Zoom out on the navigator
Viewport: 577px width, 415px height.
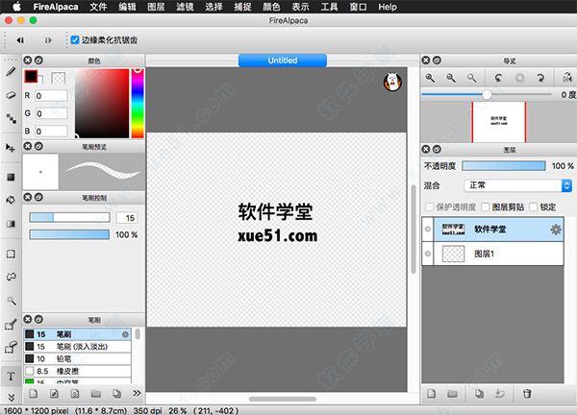tap(451, 78)
